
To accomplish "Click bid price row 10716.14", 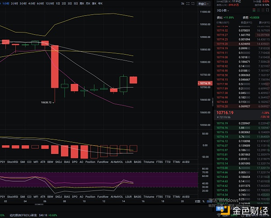I will tap(242, 137).
